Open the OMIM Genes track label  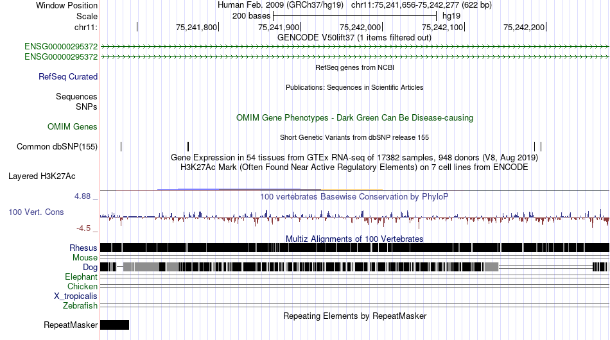[73, 126]
